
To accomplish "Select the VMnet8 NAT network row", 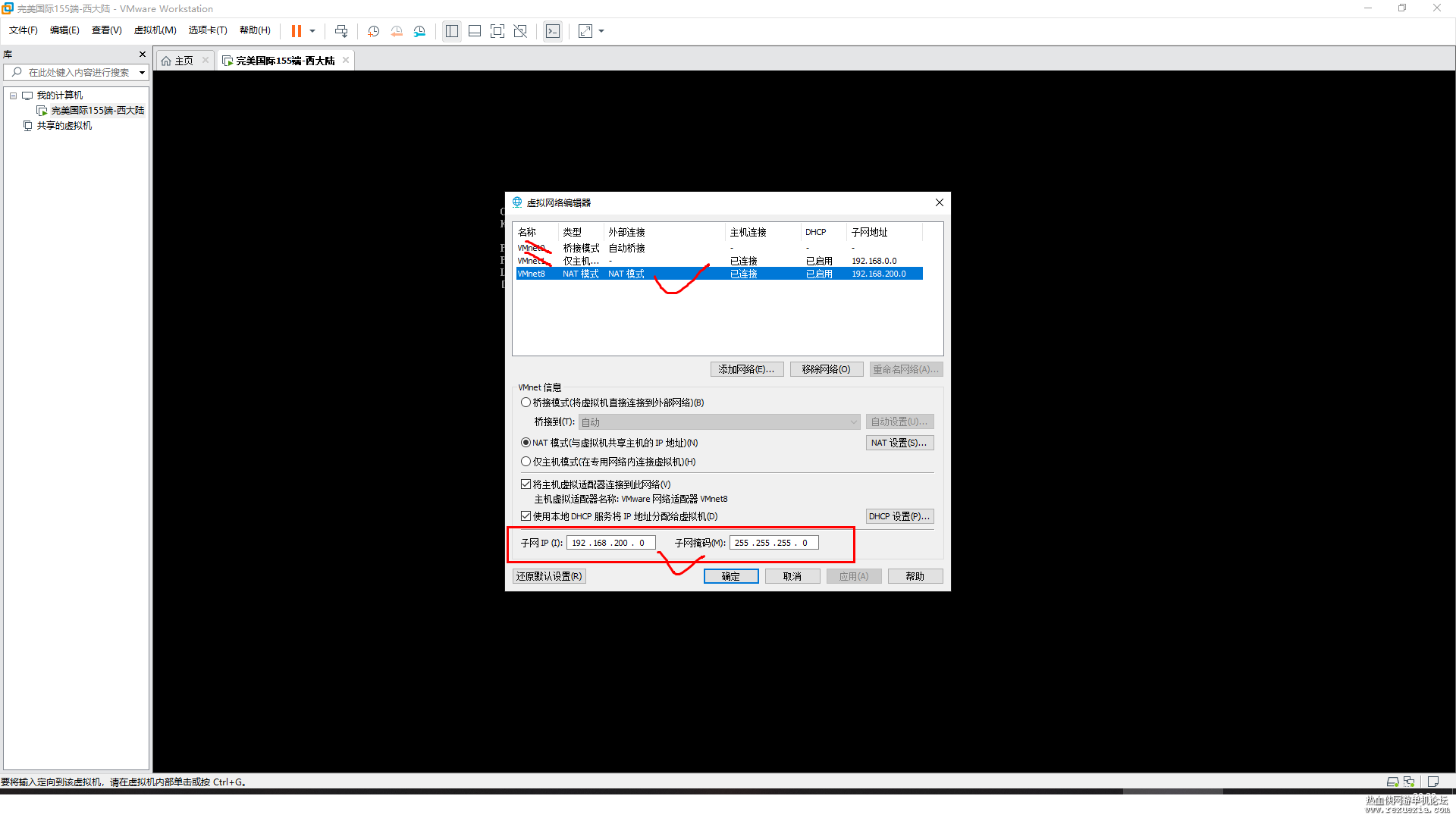I will (719, 274).
